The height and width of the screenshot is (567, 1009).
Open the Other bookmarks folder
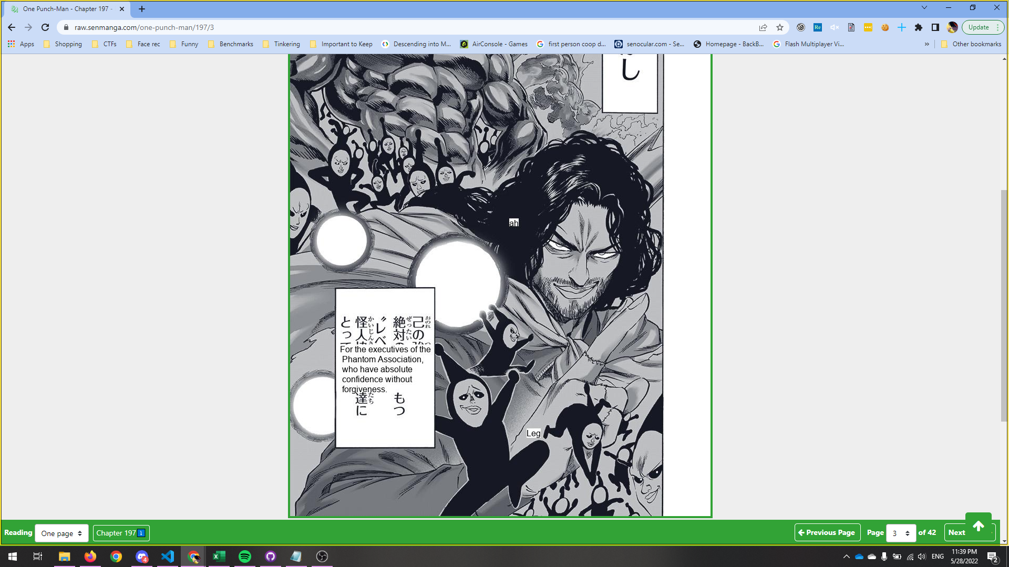[971, 44]
